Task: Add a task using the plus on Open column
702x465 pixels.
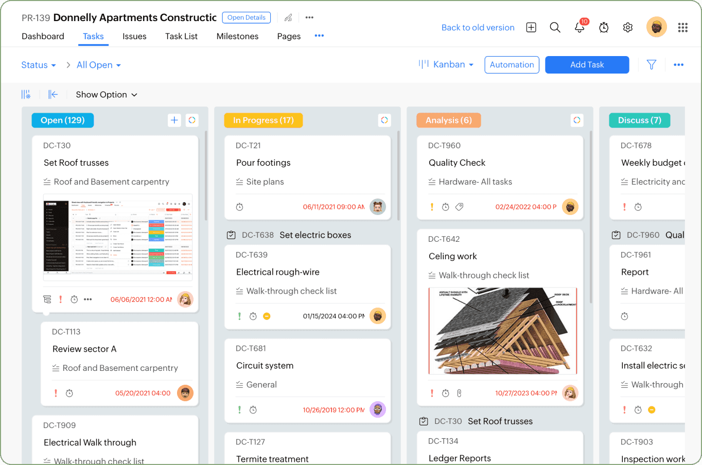Action: 174,120
